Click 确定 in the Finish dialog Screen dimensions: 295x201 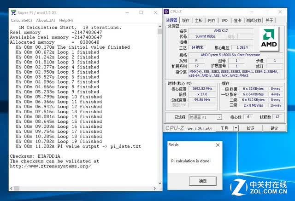pyautogui.click(x=203, y=181)
